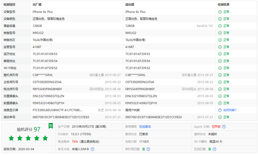Click the green check icon for 整机序列号 row

(x=220, y=75)
